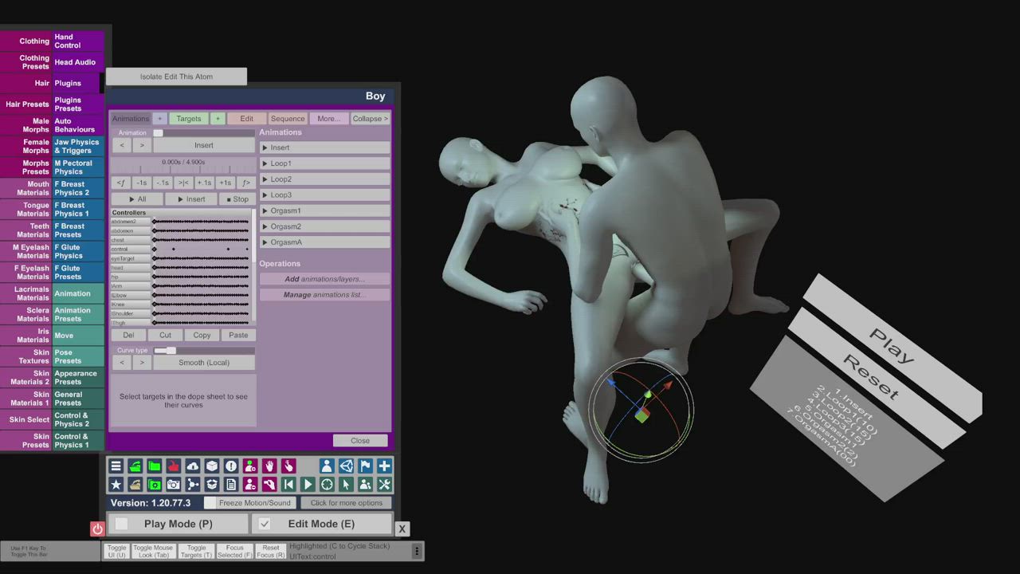
Task: Click the Paste keyframe button
Action: 238,335
